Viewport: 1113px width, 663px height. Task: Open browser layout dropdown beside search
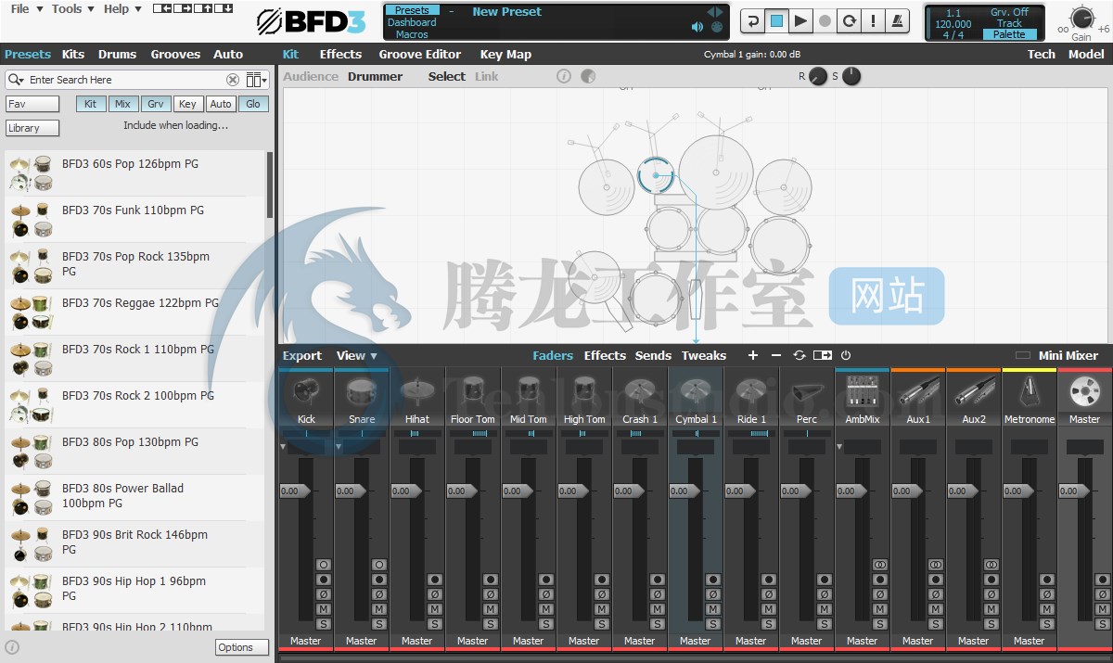257,80
